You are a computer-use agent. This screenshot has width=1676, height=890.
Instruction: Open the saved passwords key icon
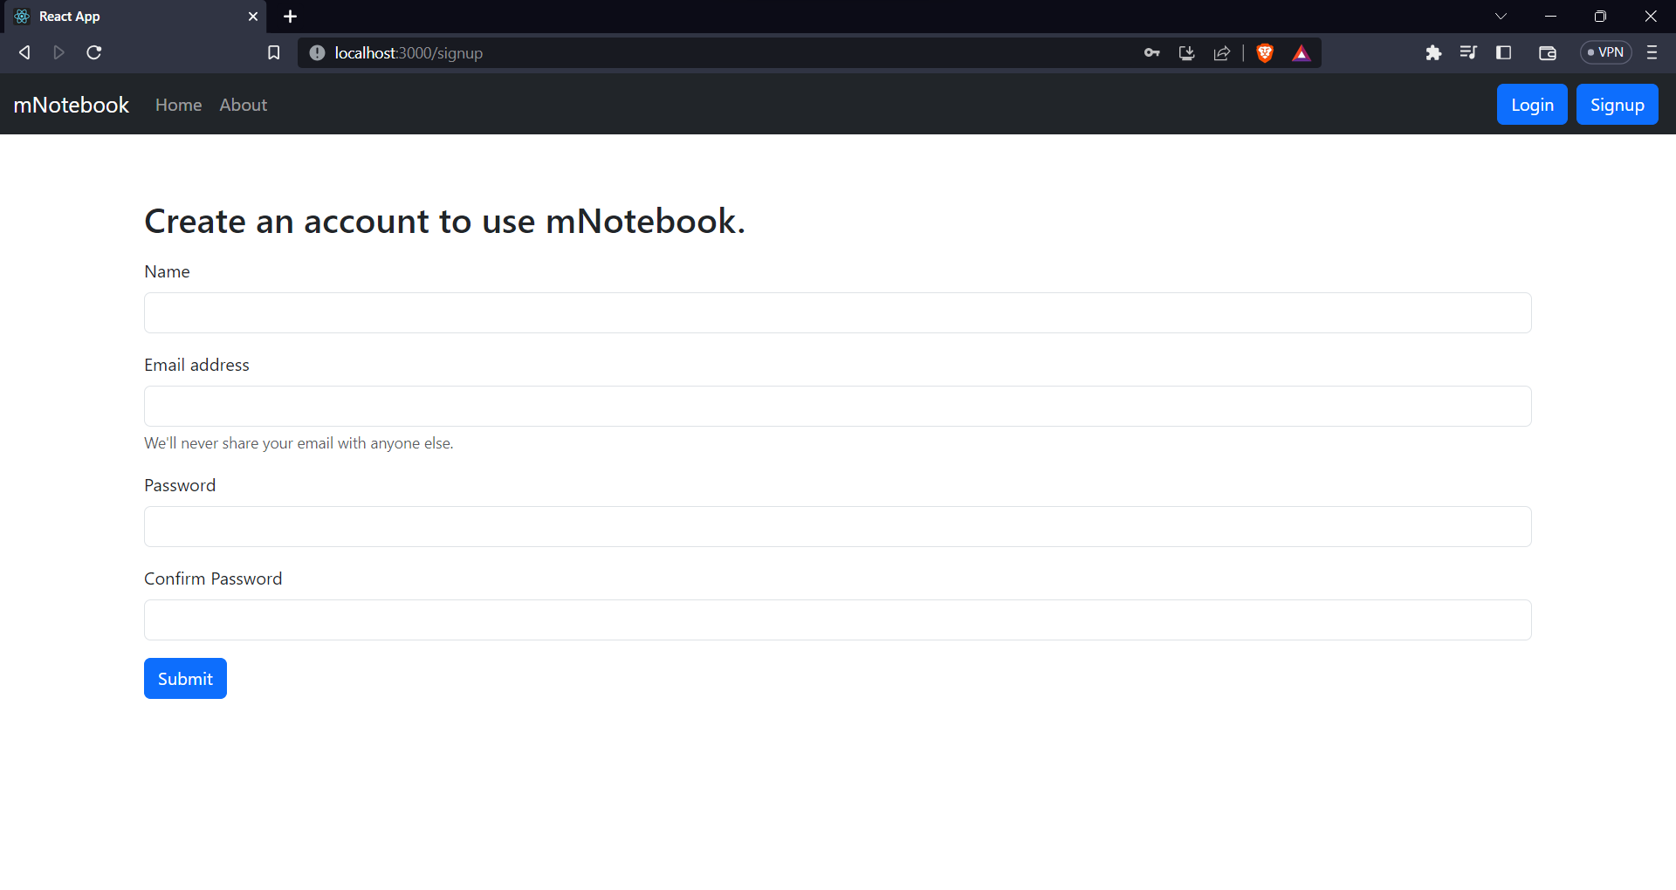(x=1151, y=52)
